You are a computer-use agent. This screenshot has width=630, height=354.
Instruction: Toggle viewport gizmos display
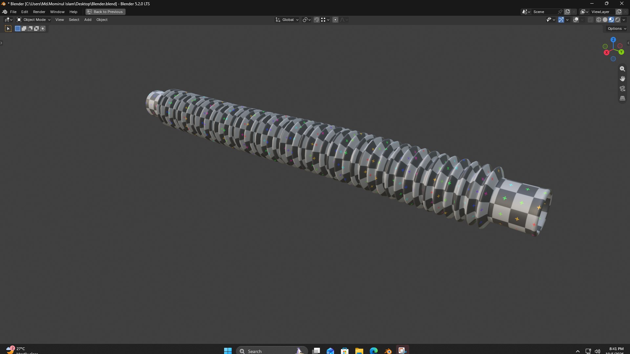pyautogui.click(x=561, y=20)
